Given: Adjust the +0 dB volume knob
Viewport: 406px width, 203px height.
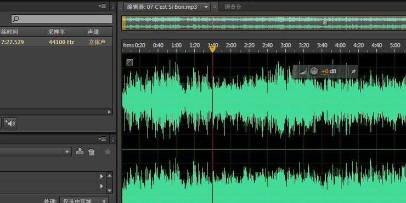Looking at the screenshot, I should point(314,71).
